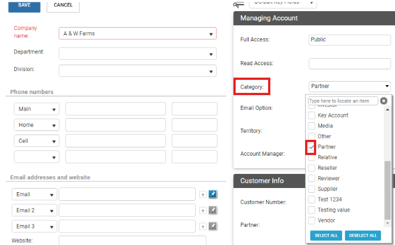
Task: Tick the Vendor checkbox
Action: click(x=312, y=220)
